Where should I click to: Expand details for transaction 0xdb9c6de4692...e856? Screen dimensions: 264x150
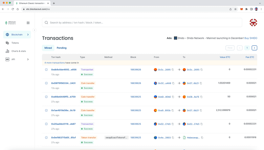(x=46, y=70)
